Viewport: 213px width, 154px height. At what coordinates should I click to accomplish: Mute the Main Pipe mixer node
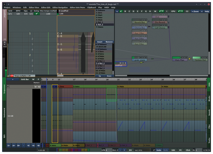(x=181, y=58)
